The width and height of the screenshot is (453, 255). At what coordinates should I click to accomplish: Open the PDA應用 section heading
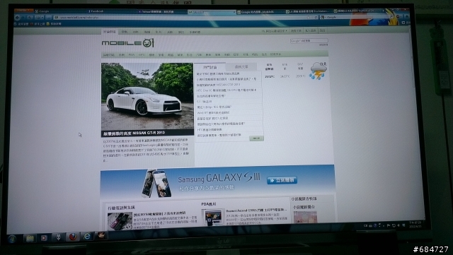coord(209,204)
